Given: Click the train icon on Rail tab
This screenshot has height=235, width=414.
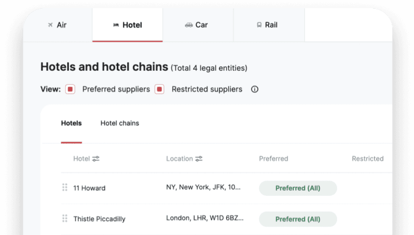Looking at the screenshot, I should click(x=259, y=25).
